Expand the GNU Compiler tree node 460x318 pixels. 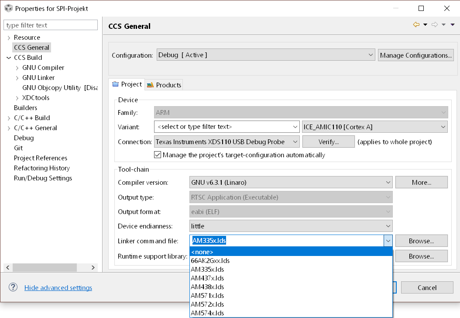click(x=17, y=68)
